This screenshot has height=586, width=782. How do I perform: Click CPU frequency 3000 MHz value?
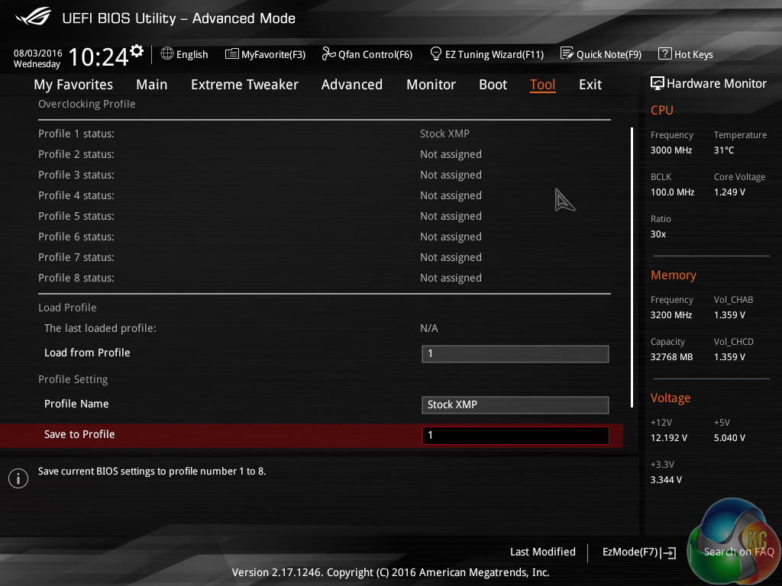pos(671,150)
